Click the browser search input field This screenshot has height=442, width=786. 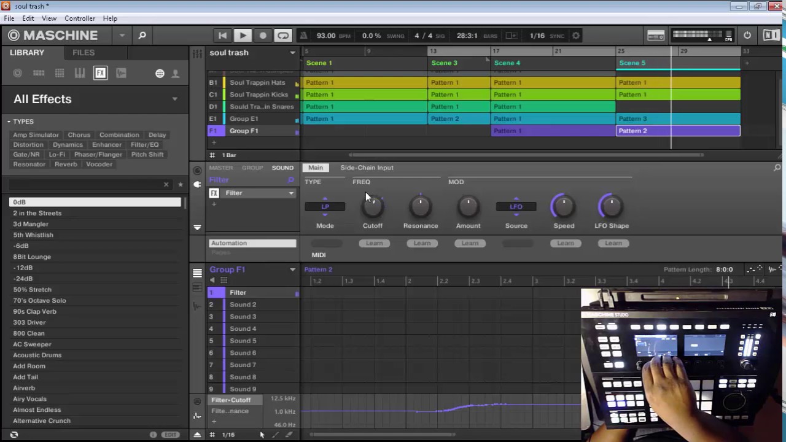(86, 184)
